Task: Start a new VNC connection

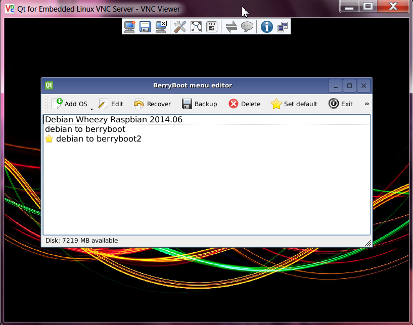Action: click(130, 27)
